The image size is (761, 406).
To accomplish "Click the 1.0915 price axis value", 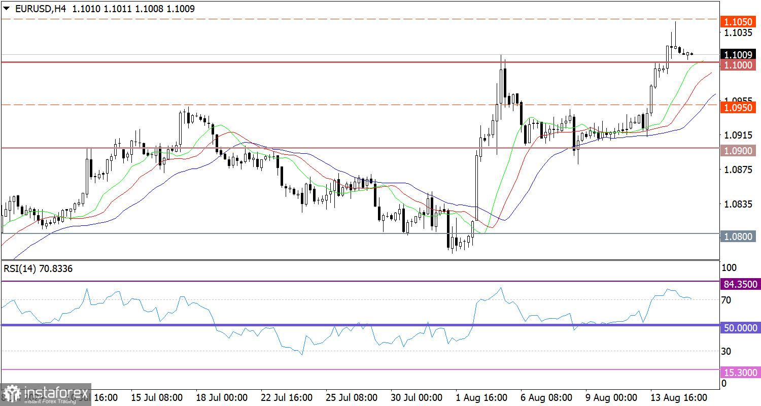I will pyautogui.click(x=737, y=136).
